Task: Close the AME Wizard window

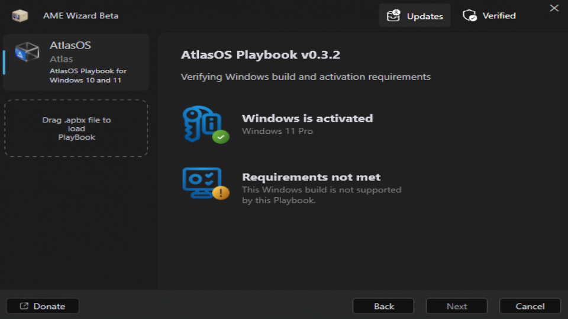Action: click(x=554, y=8)
